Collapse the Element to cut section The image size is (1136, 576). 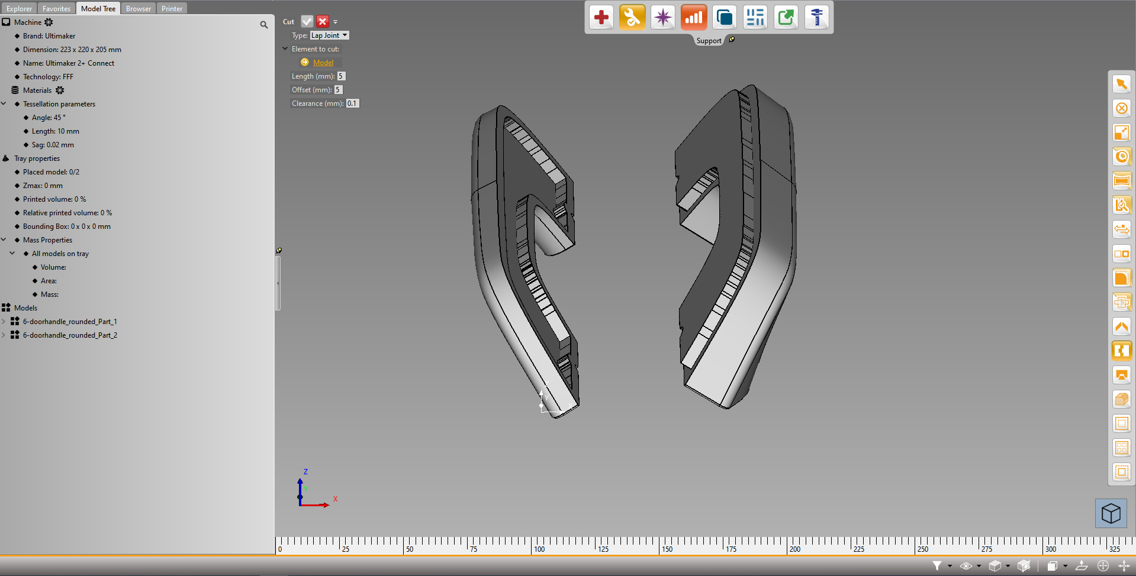pos(285,48)
